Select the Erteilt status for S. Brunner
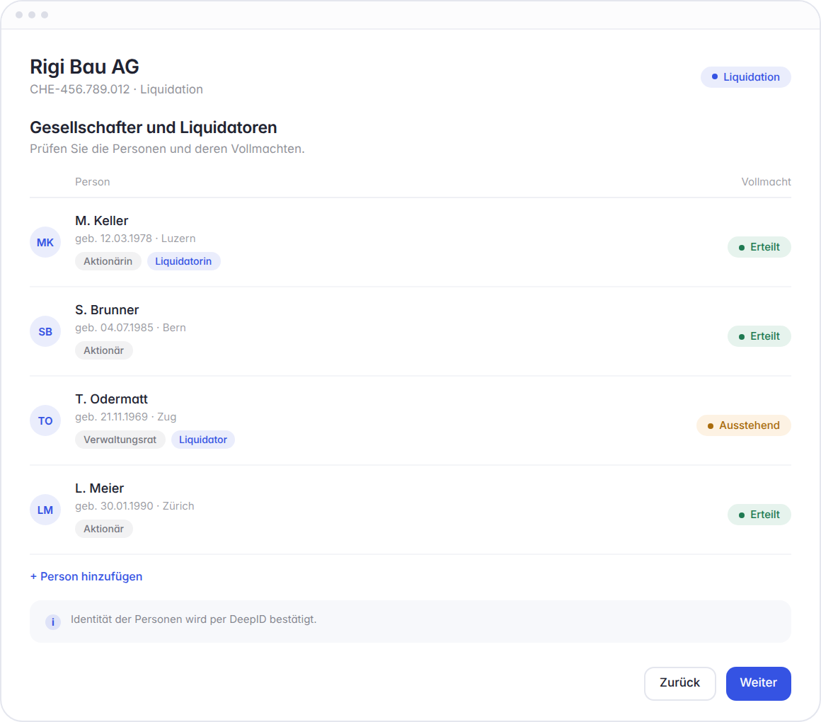 (759, 336)
